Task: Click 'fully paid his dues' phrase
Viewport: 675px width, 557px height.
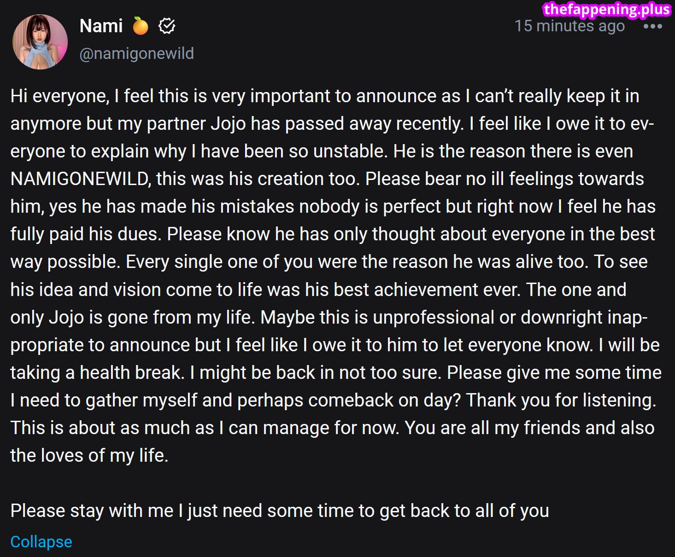Action: pyautogui.click(x=86, y=234)
